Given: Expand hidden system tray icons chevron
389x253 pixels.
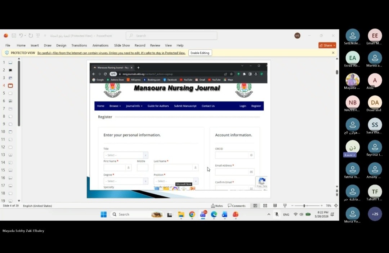Looking at the screenshot, I should 268,214.
